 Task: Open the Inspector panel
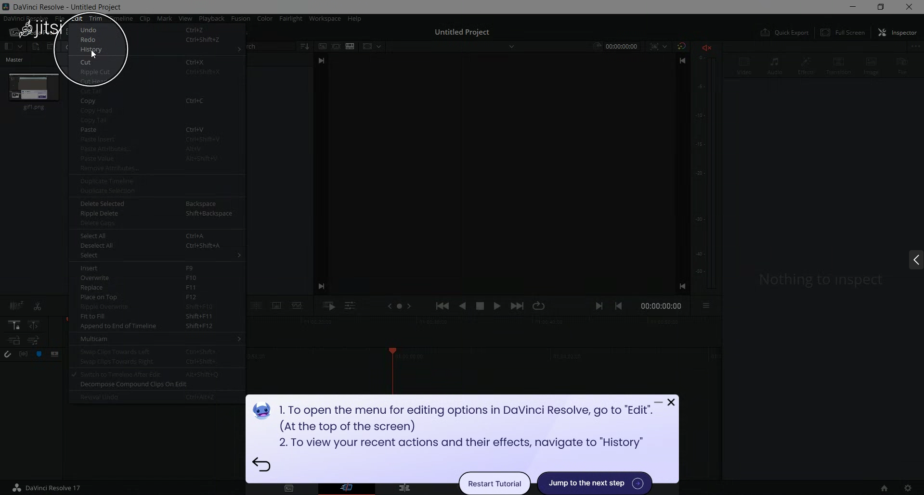[x=898, y=33]
